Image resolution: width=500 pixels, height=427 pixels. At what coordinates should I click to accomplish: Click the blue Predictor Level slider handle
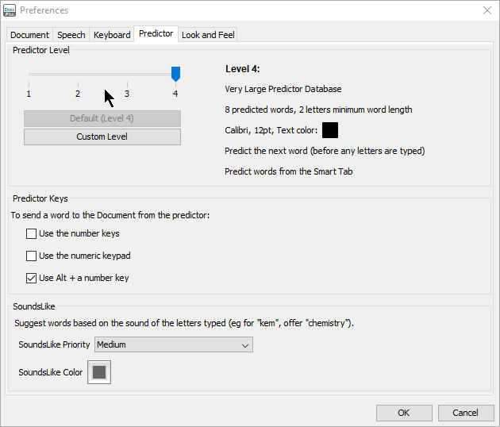(x=175, y=74)
